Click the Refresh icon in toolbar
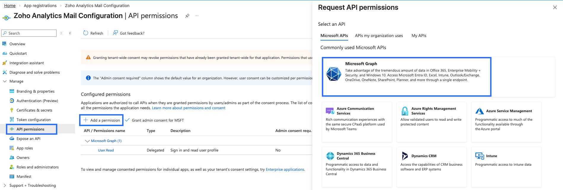The height and width of the screenshot is (190, 563). pos(86,33)
